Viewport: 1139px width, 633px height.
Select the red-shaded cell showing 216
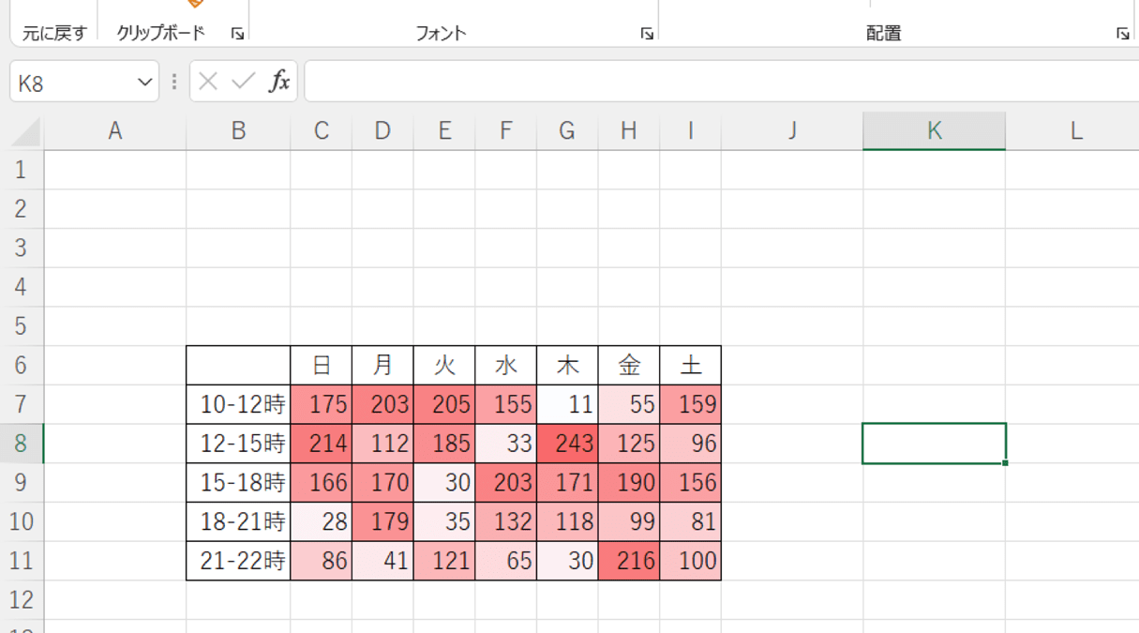pos(629,562)
